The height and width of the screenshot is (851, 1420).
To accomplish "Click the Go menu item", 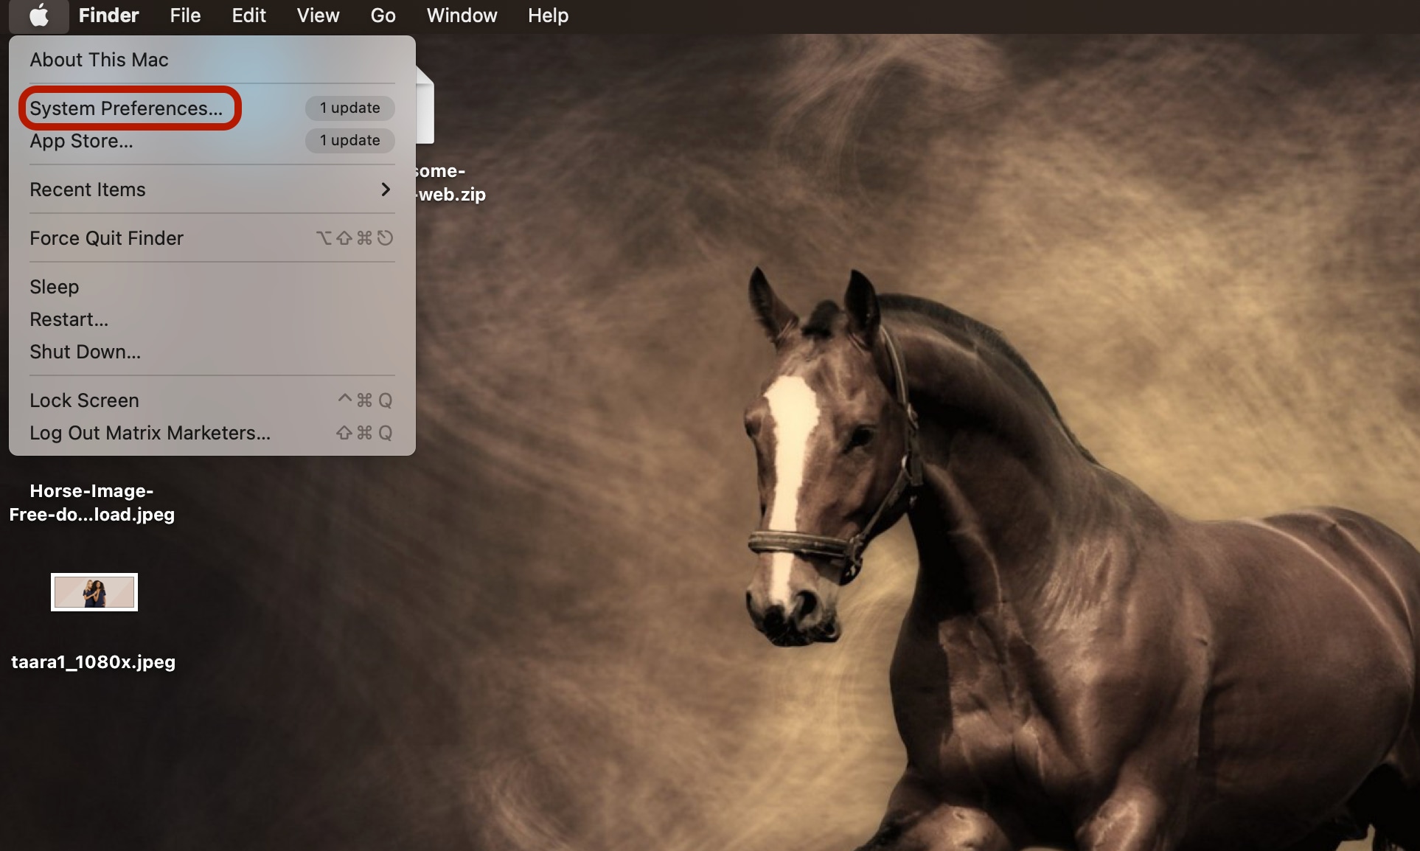I will pyautogui.click(x=381, y=15).
